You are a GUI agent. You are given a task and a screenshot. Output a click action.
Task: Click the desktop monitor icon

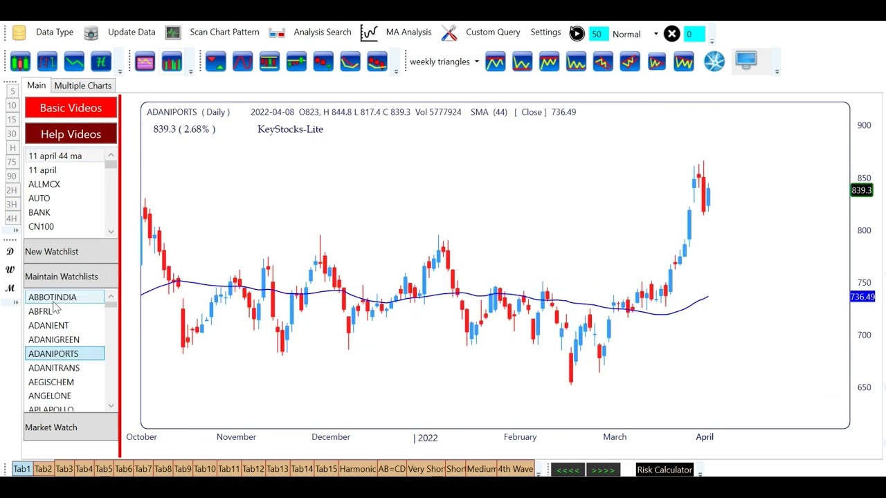click(746, 61)
